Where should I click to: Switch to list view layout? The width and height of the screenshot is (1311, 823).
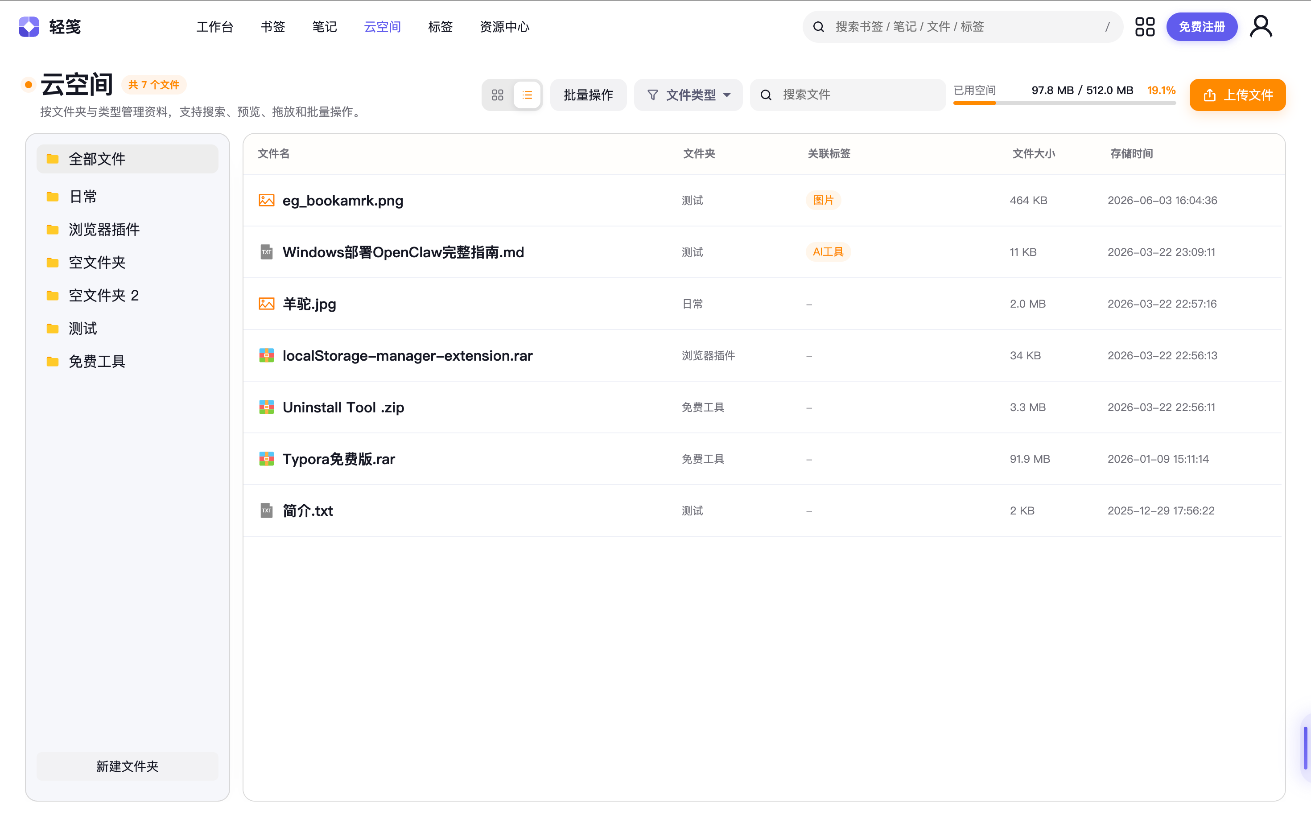coord(527,95)
